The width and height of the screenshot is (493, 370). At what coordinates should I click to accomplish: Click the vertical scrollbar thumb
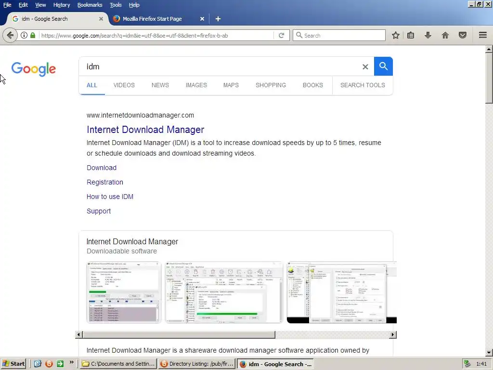pyautogui.click(x=489, y=78)
